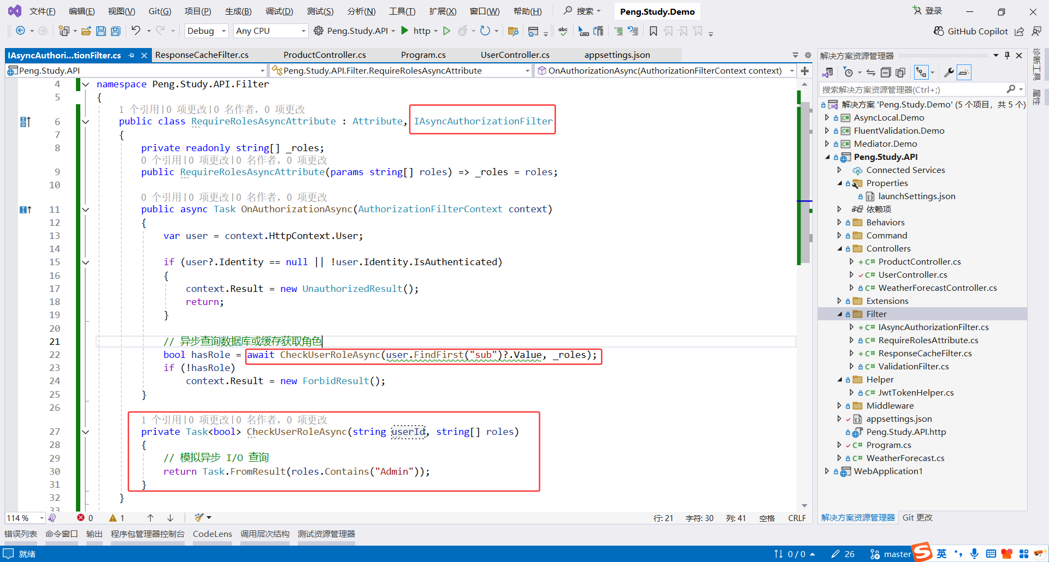Image resolution: width=1049 pixels, height=562 pixels.
Task: Close the IAsyncAuthorizationFilter.cs tab
Action: tap(144, 55)
